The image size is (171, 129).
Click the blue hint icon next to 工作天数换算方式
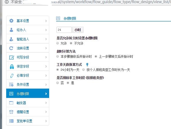click(x=87, y=65)
